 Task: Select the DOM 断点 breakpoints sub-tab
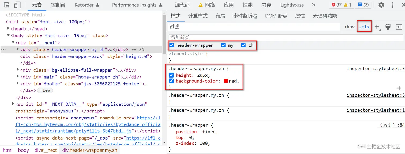coord(276,16)
